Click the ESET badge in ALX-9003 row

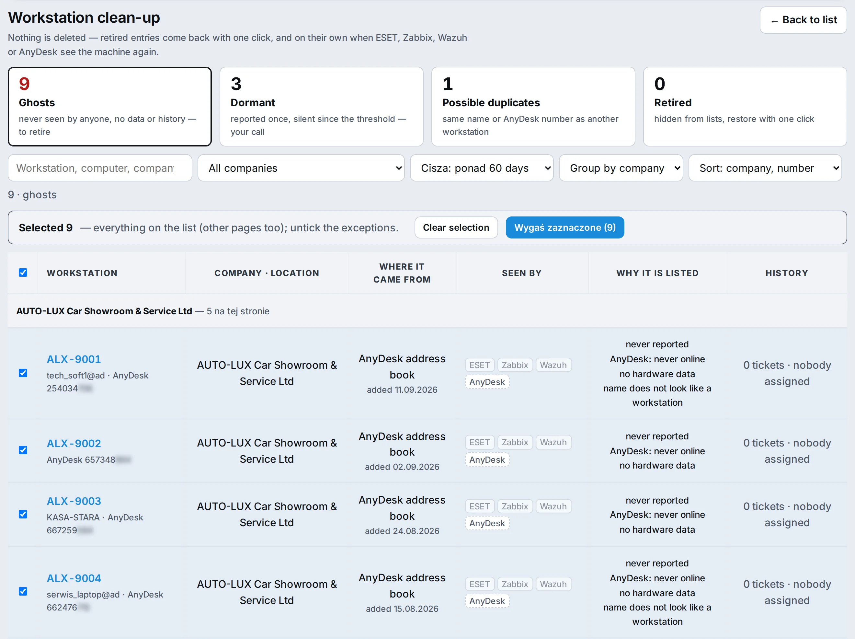pyautogui.click(x=480, y=506)
